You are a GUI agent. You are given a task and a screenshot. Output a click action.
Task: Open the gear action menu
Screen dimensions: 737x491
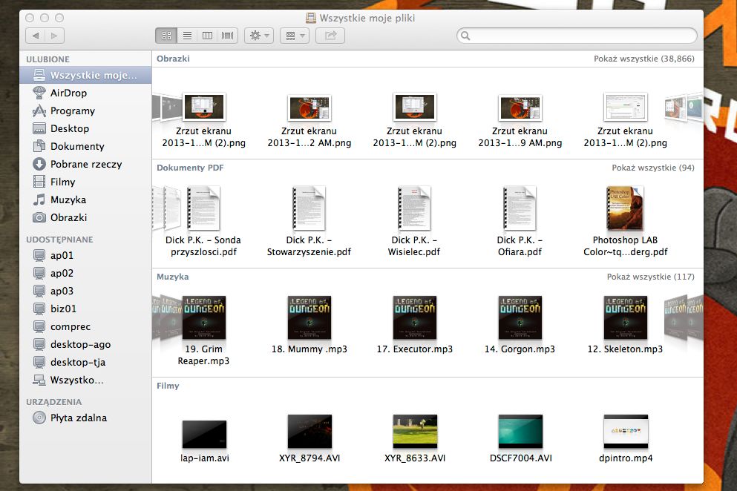259,36
